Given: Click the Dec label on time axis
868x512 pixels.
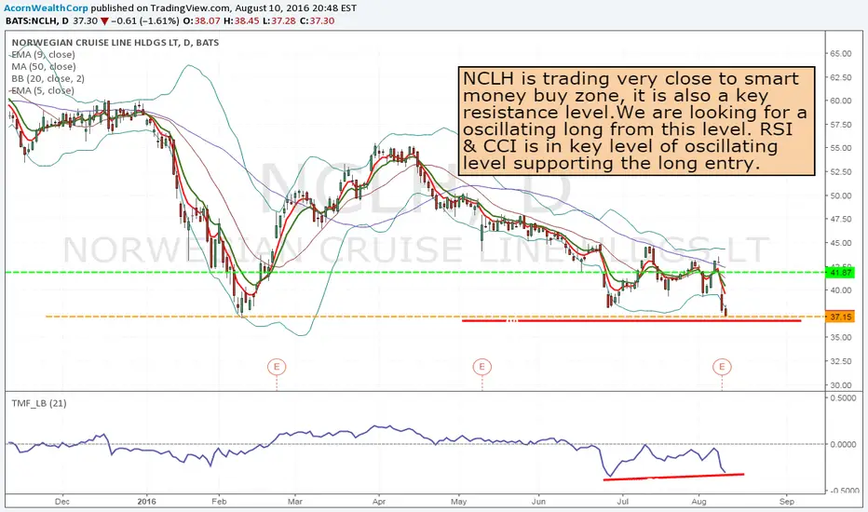Looking at the screenshot, I should [x=62, y=502].
